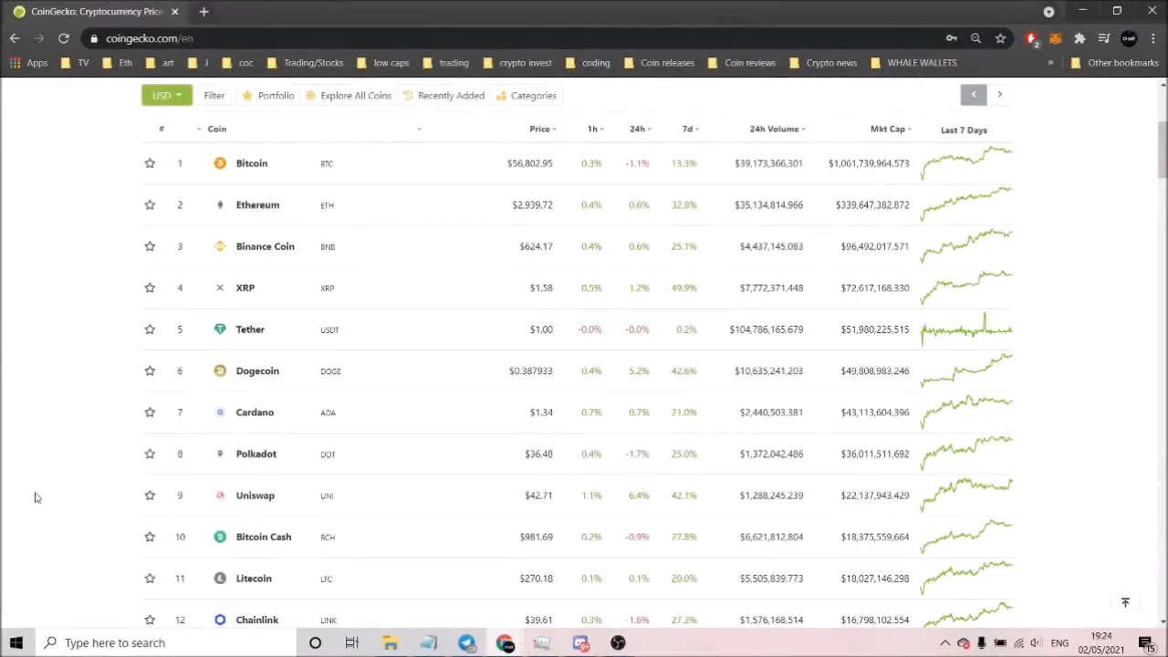Screen dimensions: 1168x657
Task: Reload the page with the refresh icon
Action: click(x=64, y=38)
